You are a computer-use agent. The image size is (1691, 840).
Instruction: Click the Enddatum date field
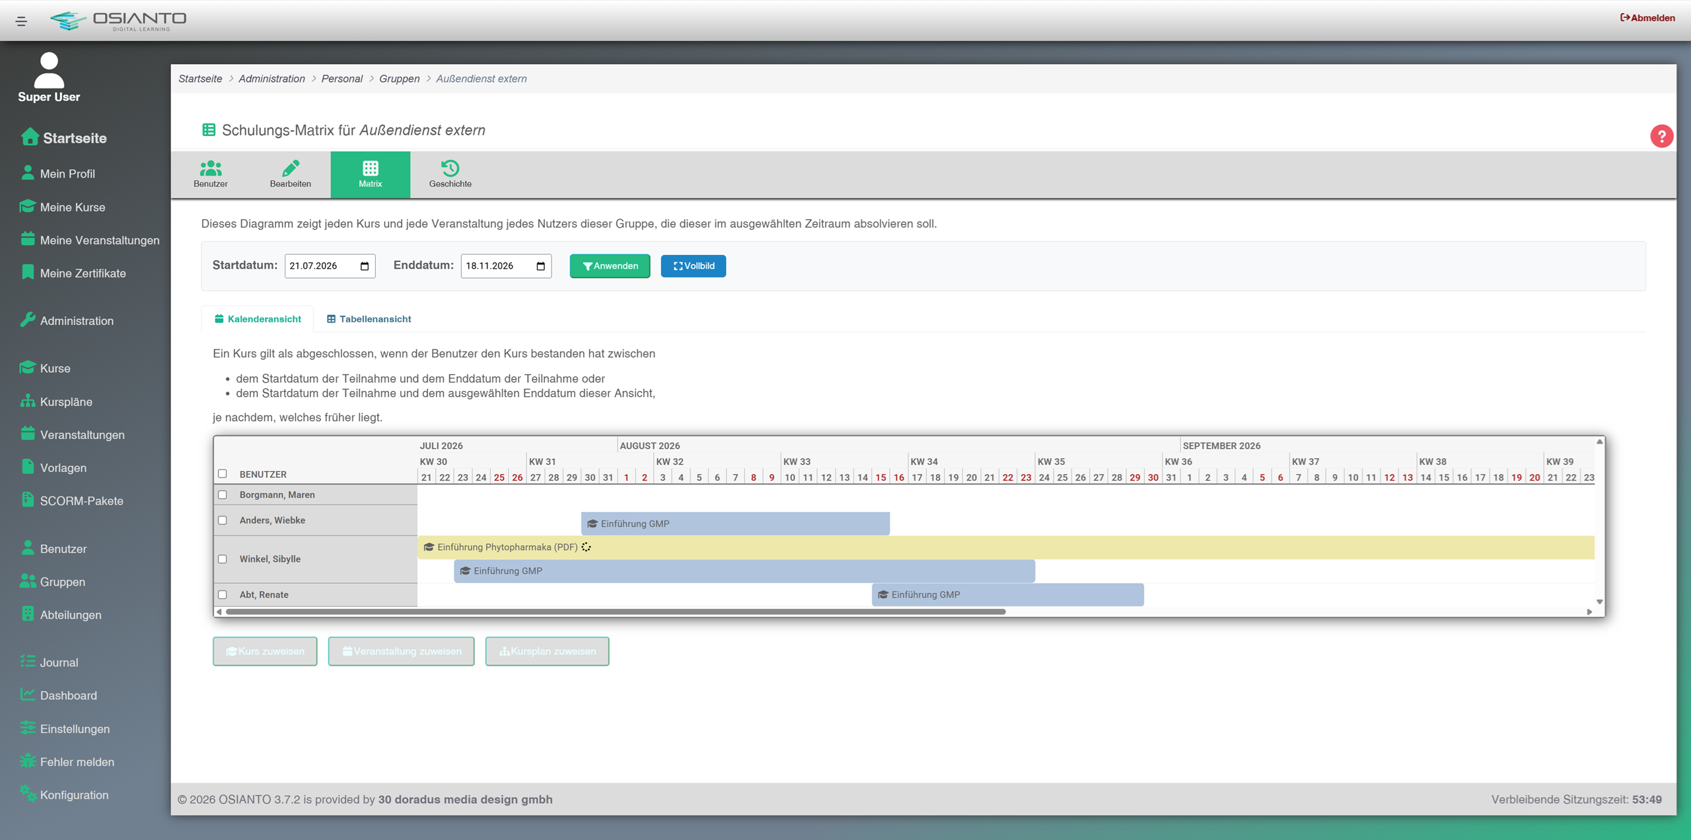(x=506, y=266)
